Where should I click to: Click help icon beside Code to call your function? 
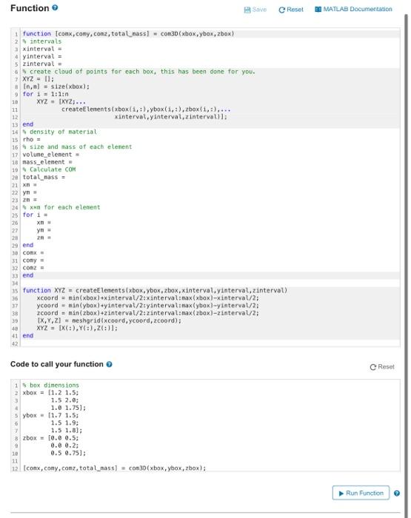pyautogui.click(x=109, y=364)
